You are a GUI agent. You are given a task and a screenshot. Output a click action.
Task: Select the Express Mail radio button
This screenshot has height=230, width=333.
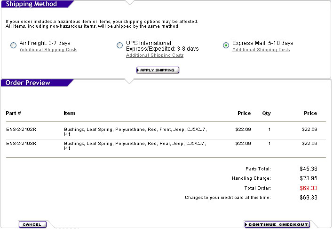[226, 45]
